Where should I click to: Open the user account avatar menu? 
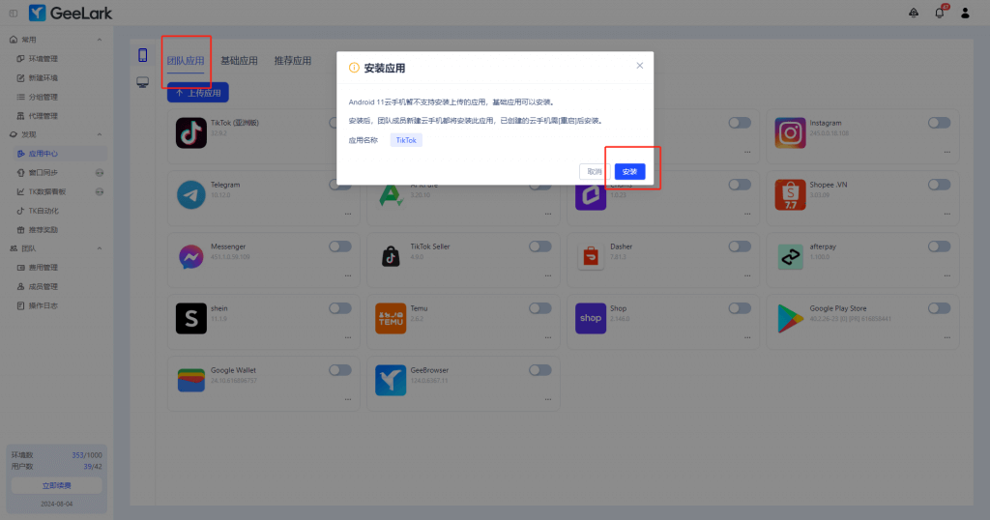[x=964, y=13]
